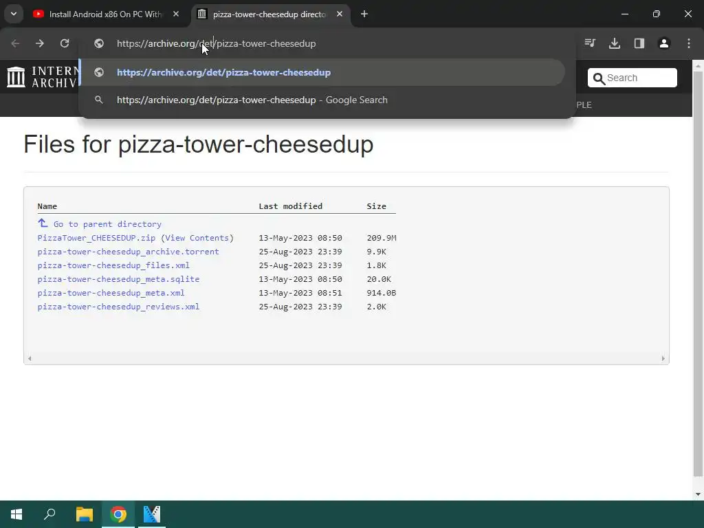Screen dimensions: 704x528
Task: Add a new browser tab
Action: point(364,14)
